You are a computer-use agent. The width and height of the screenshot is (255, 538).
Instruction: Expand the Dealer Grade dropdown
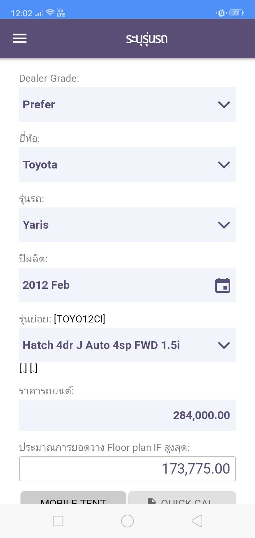pos(127,104)
